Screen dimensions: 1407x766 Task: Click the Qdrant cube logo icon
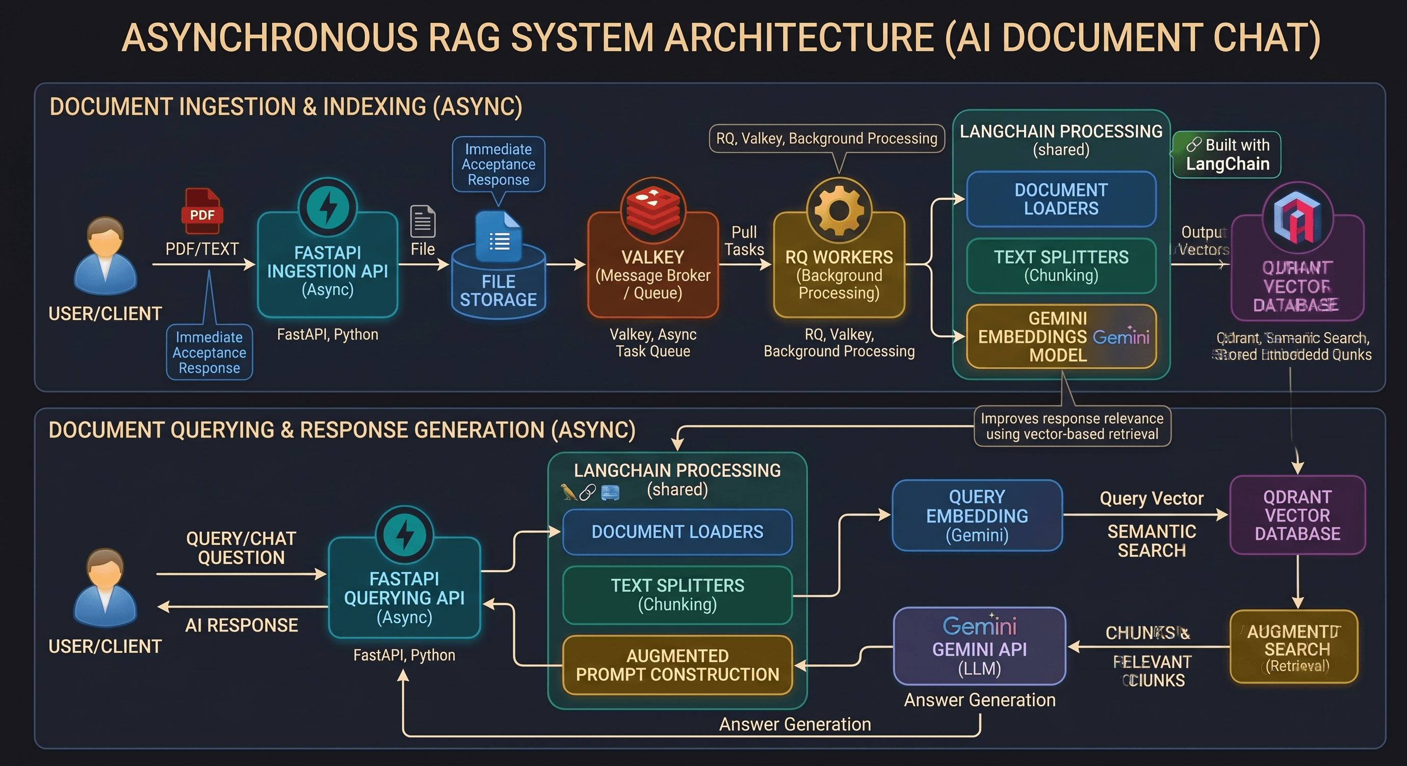pos(1297,217)
